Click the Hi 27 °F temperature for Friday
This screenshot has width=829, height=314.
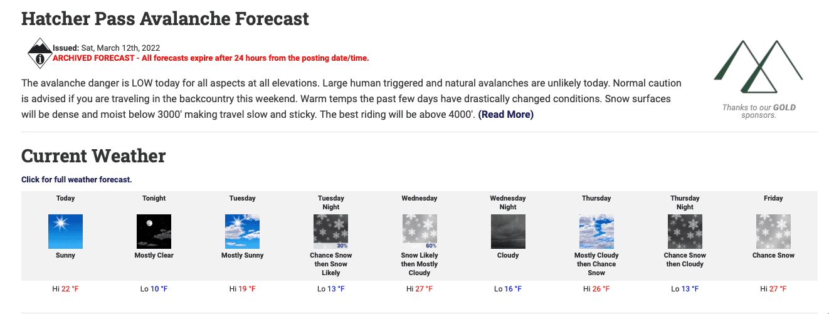pyautogui.click(x=773, y=289)
